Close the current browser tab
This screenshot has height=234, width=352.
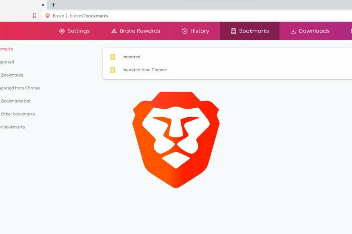click(43, 5)
